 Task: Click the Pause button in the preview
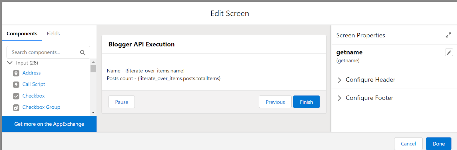point(122,102)
